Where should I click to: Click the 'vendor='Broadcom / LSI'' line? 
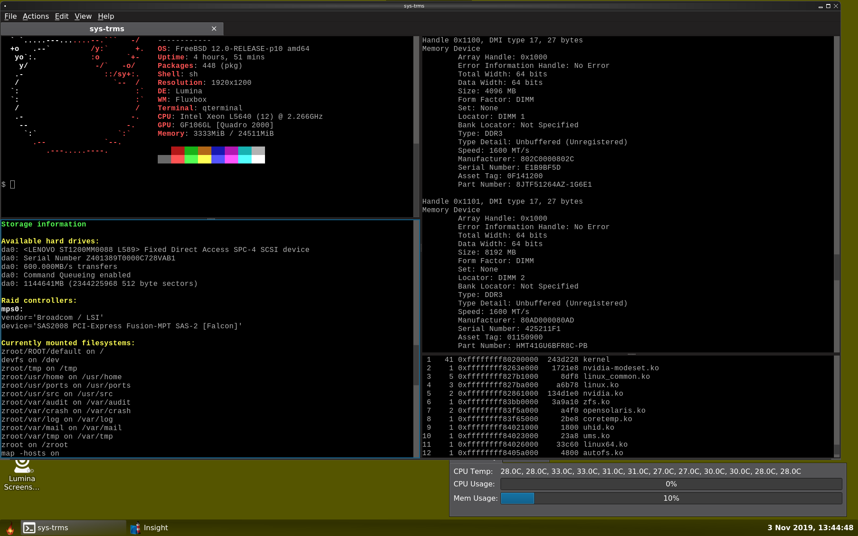tap(53, 318)
